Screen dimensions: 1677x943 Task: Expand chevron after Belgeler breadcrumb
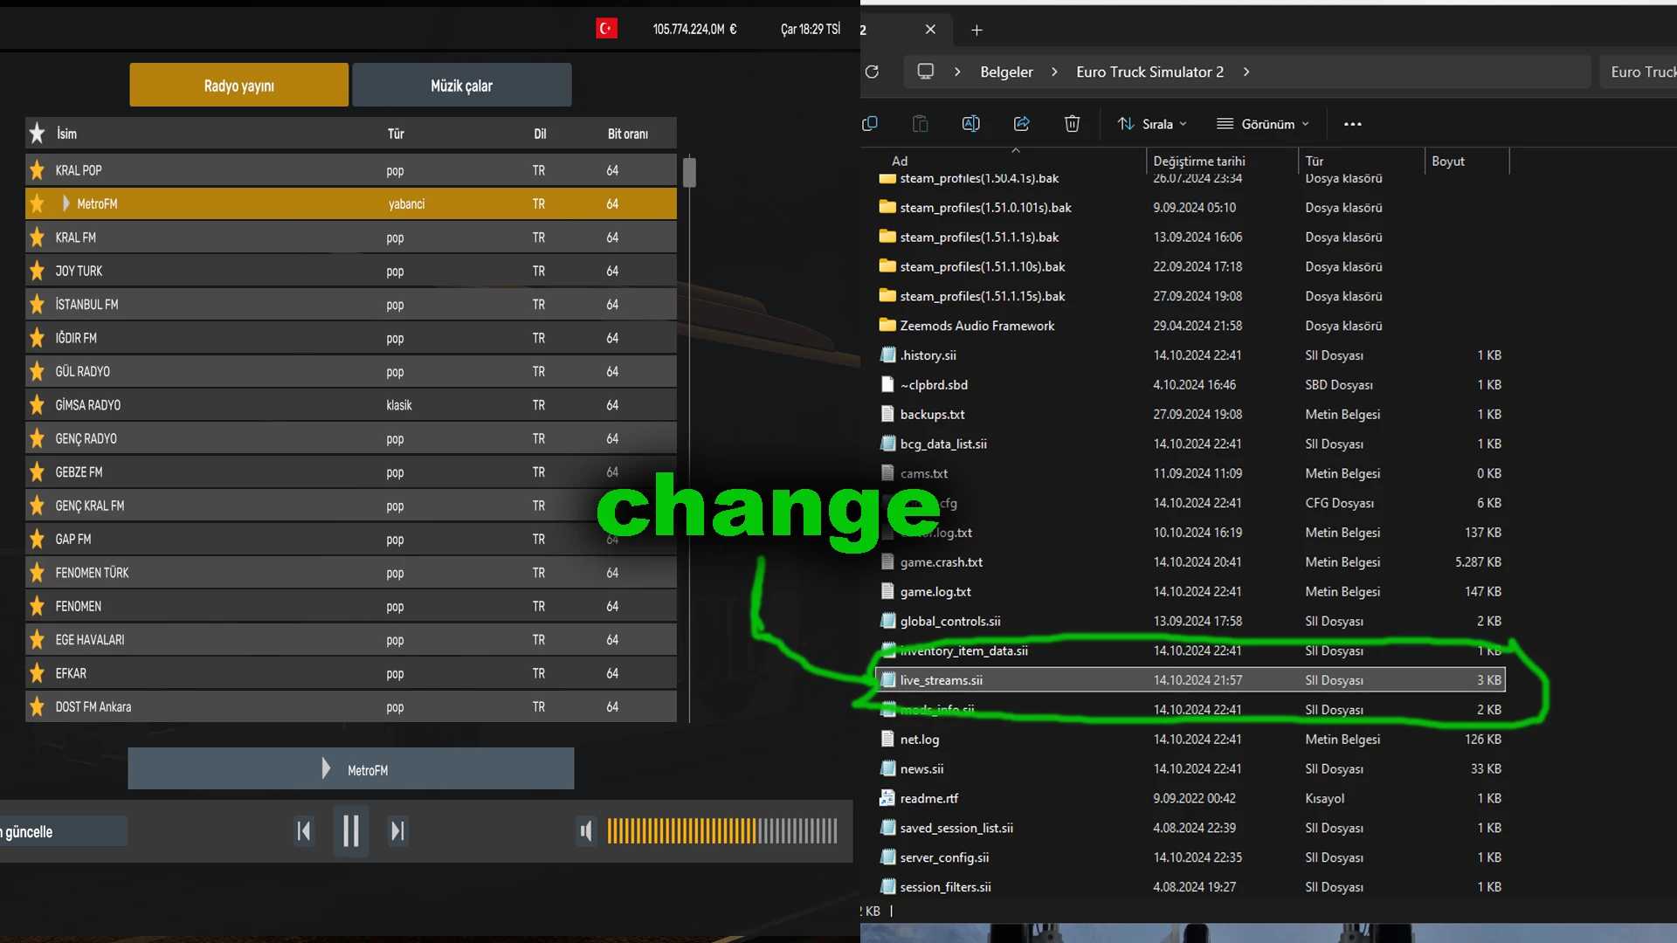point(1054,72)
